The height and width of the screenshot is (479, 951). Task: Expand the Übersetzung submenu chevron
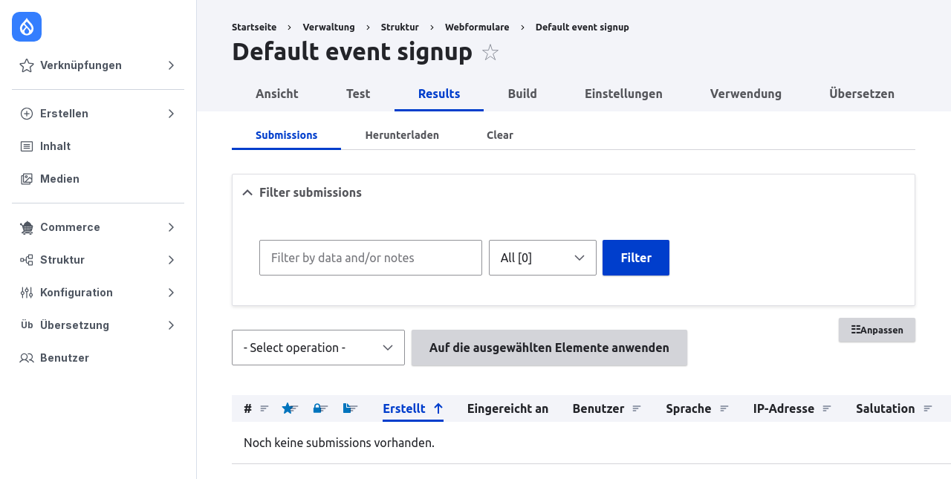pos(171,325)
